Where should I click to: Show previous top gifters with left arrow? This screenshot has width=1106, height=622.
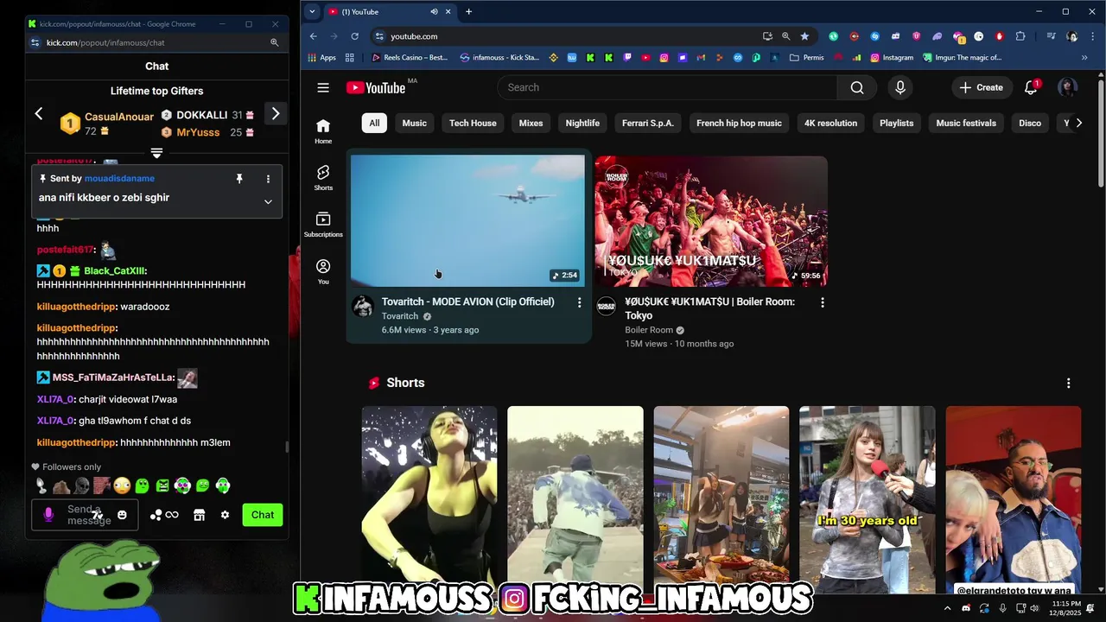38,113
